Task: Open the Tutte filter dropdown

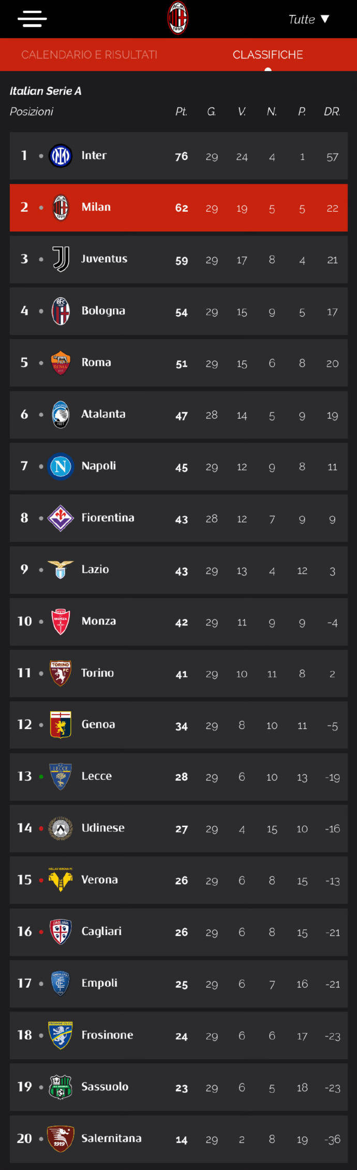Action: pyautogui.click(x=308, y=19)
